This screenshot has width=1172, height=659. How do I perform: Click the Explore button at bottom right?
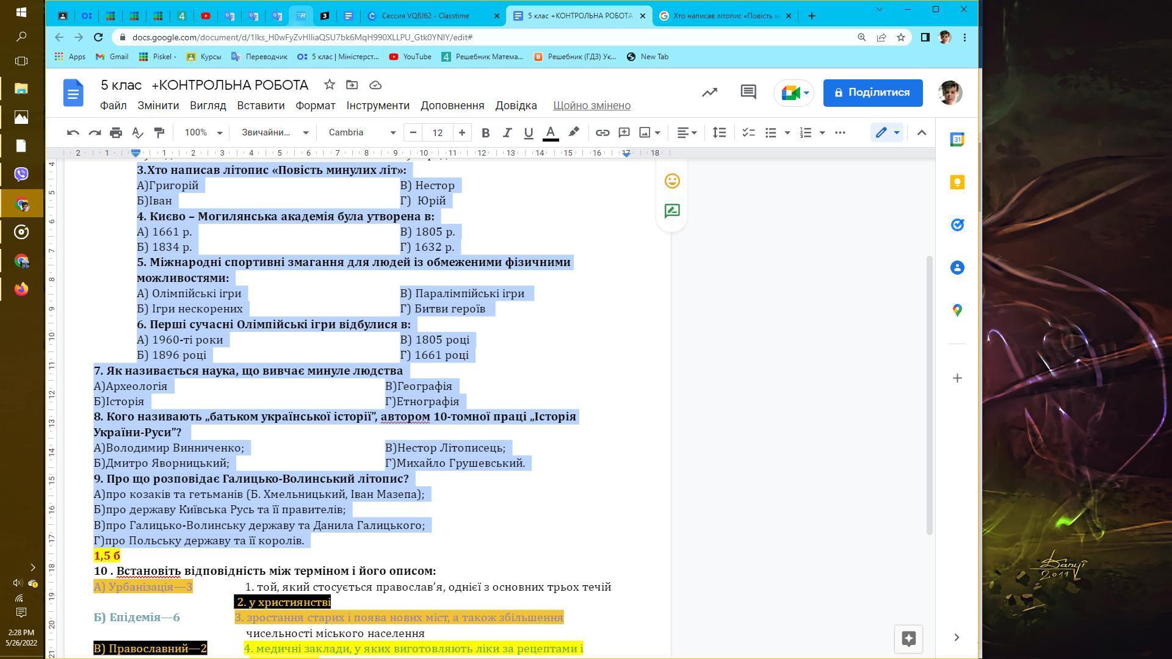click(908, 639)
